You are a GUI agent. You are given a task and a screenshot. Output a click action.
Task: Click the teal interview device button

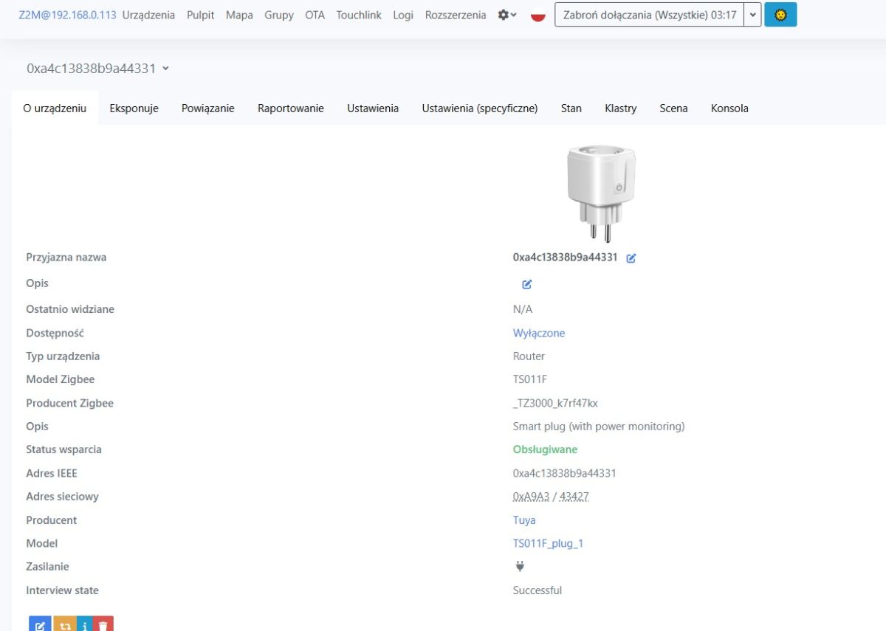click(x=84, y=624)
